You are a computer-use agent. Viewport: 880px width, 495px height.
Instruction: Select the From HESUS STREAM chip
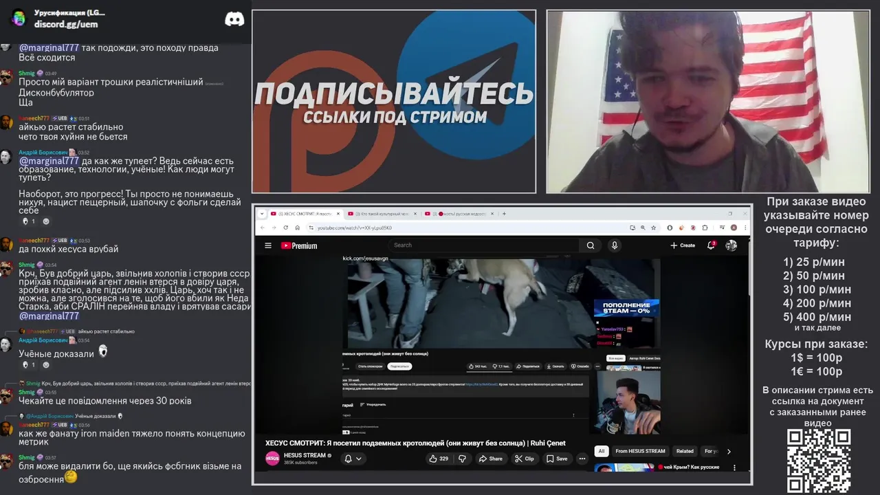[x=640, y=451]
